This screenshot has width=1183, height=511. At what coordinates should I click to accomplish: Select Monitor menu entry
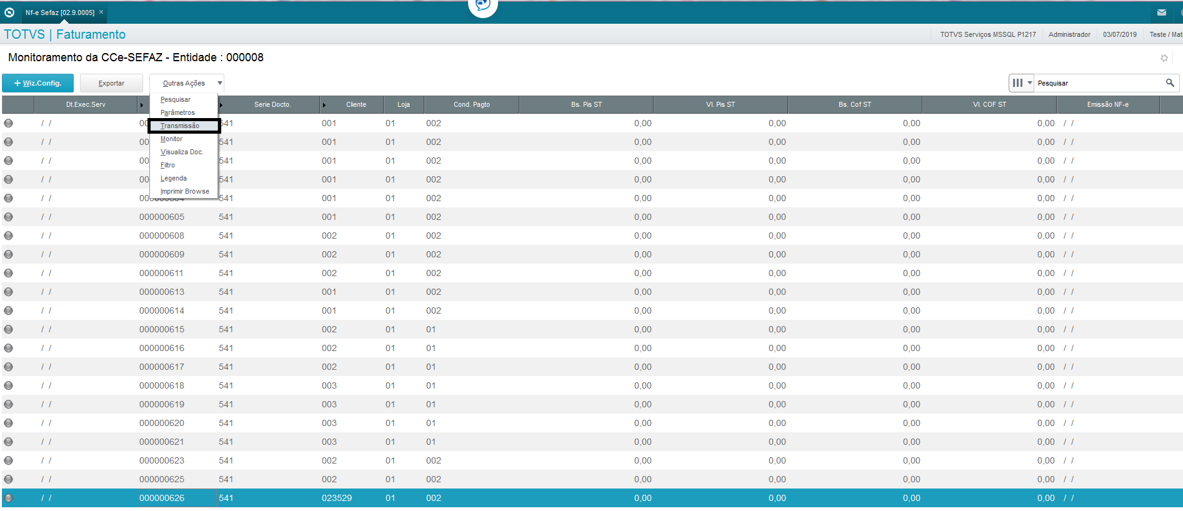(x=171, y=139)
